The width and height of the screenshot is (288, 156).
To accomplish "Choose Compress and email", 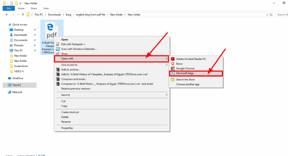I will [x=74, y=79].
